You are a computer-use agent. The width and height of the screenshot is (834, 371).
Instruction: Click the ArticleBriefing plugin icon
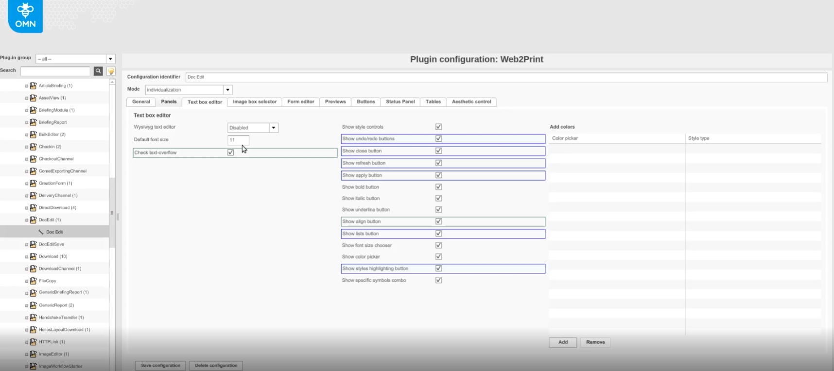(x=33, y=85)
